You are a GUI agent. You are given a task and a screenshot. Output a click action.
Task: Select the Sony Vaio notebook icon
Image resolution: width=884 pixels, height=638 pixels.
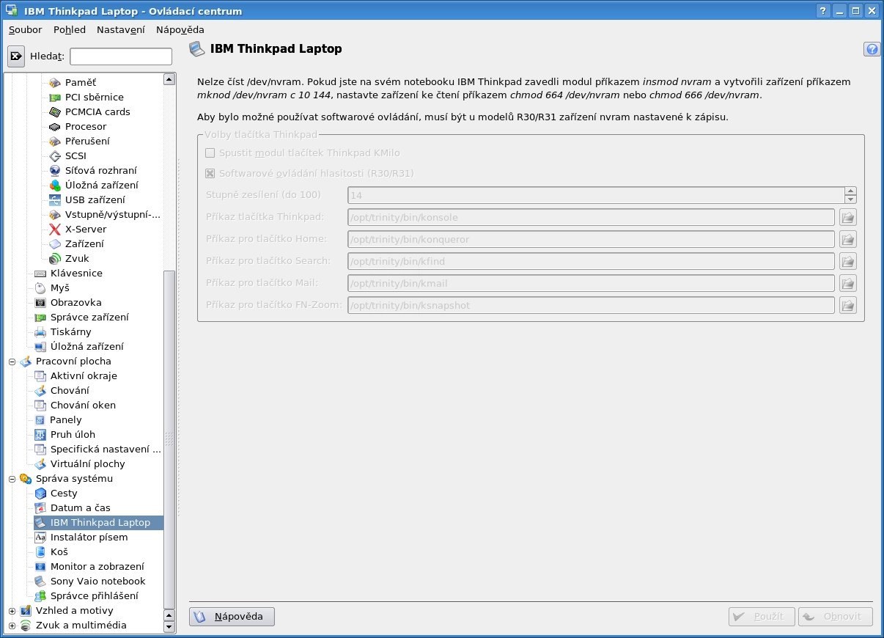pos(40,582)
